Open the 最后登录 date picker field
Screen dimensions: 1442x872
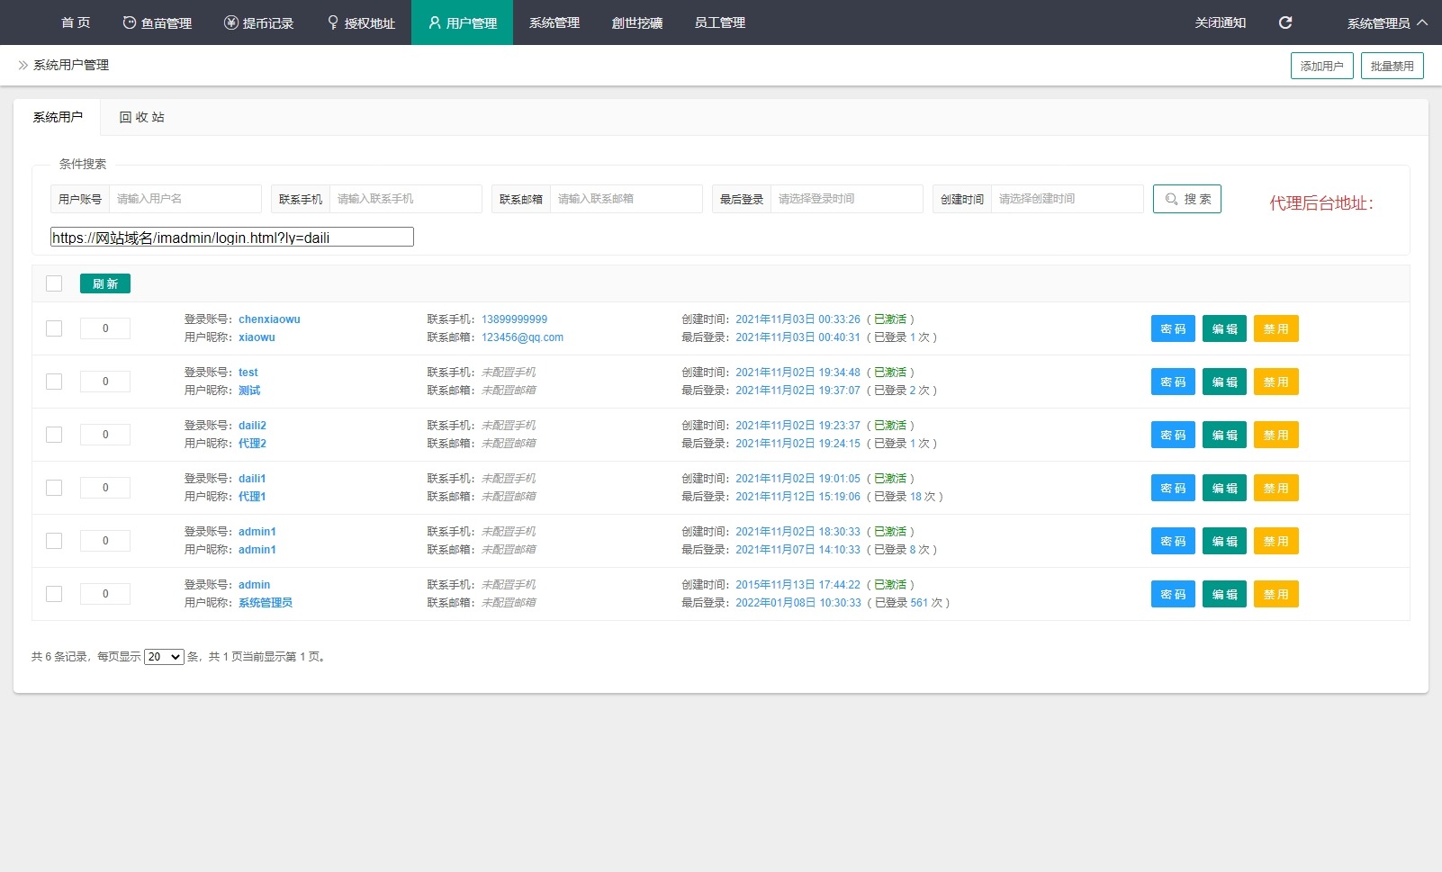point(846,199)
